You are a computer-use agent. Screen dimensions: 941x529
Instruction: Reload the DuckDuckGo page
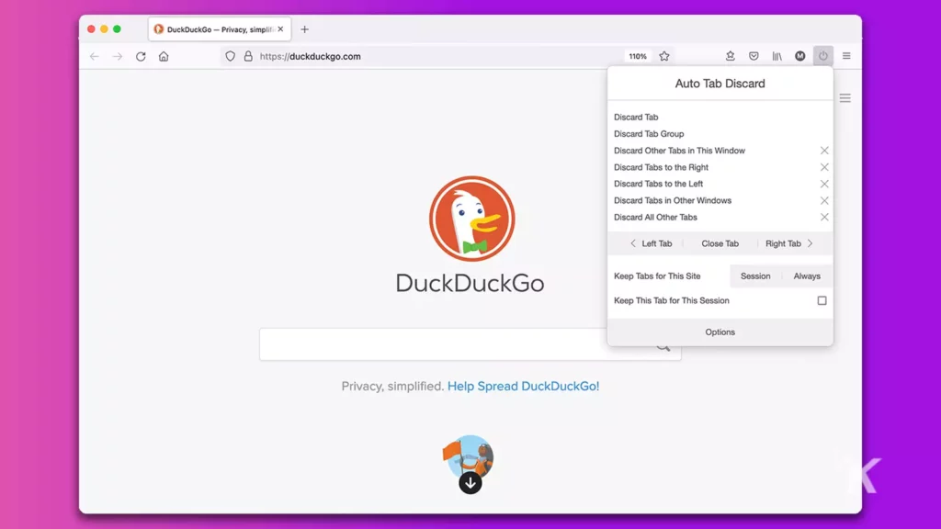point(141,56)
